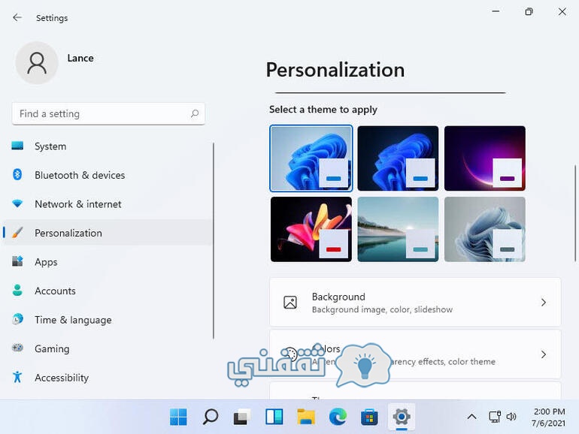Apply the purple glow theme

point(485,158)
